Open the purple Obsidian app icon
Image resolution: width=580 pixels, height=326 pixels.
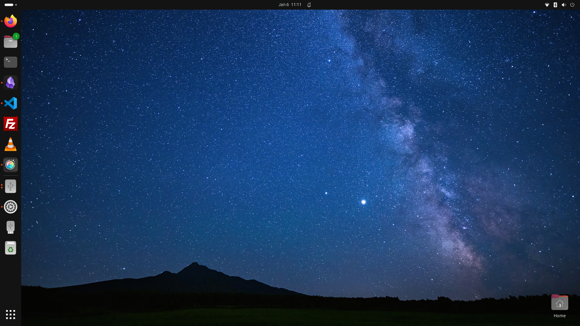(11, 83)
